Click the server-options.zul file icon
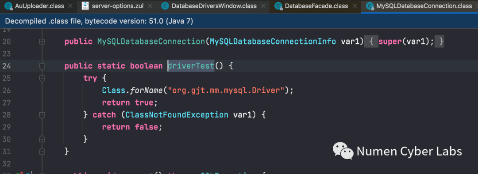This screenshot has width=478, height=174. [x=85, y=6]
